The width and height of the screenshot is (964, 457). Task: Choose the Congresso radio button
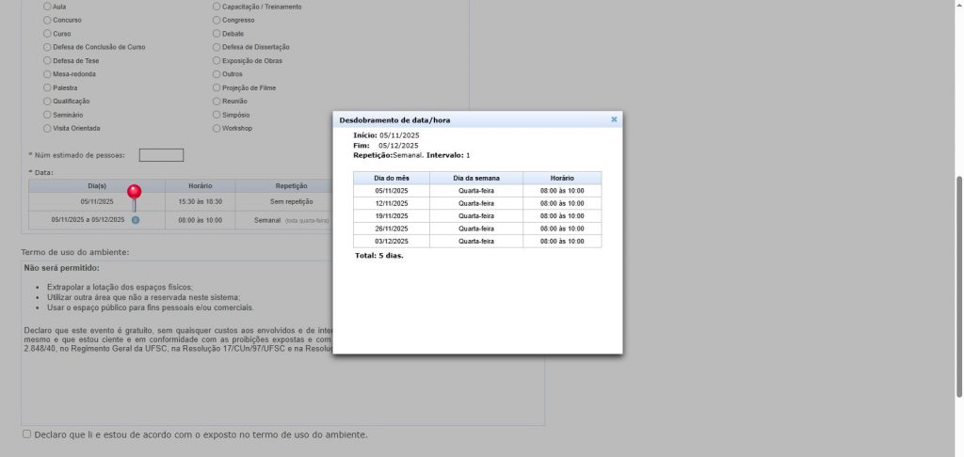pyautogui.click(x=217, y=20)
